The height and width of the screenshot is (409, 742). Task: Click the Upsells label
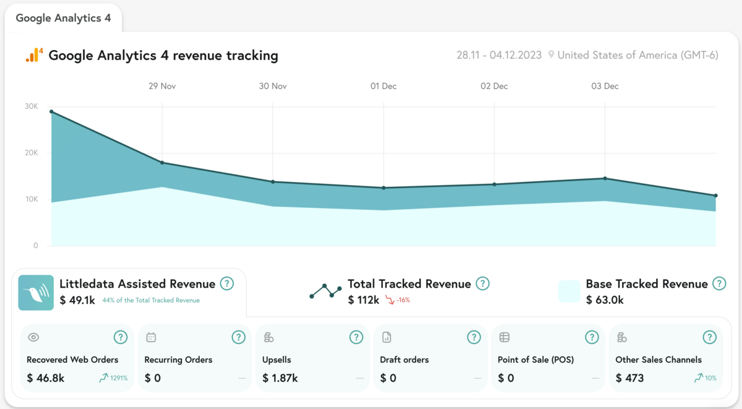tap(277, 359)
